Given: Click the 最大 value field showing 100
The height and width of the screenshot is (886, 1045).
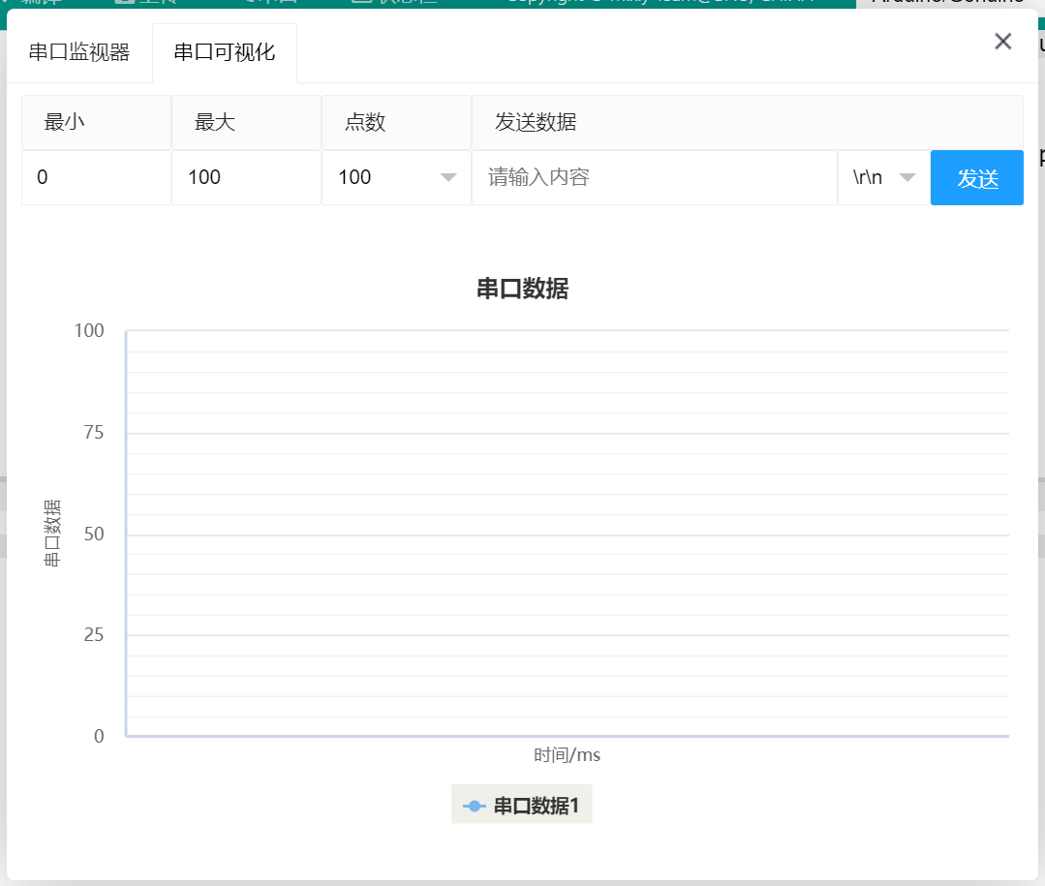Looking at the screenshot, I should click(x=246, y=177).
